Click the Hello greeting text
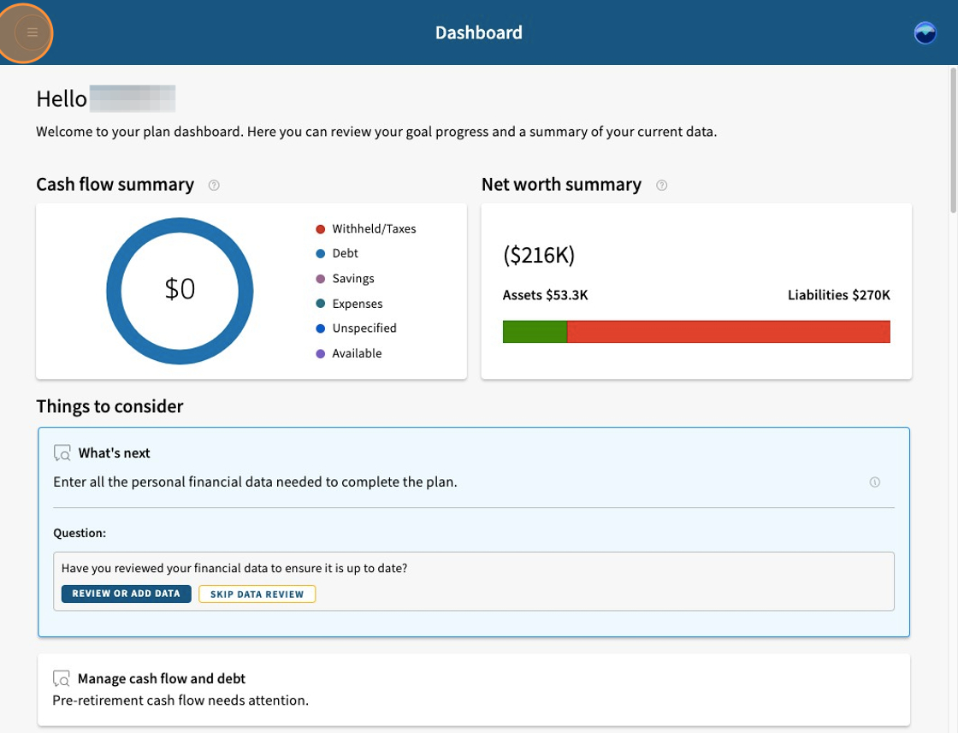 (62, 99)
